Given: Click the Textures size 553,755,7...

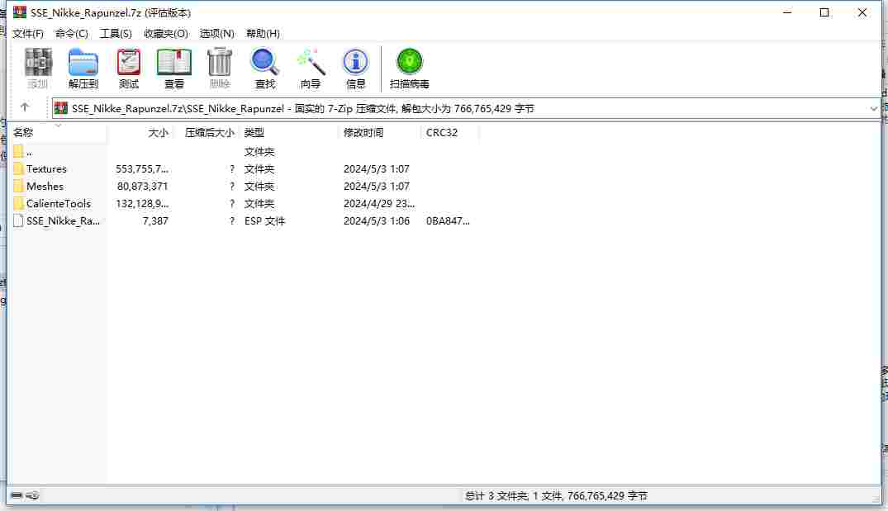Looking at the screenshot, I should [142, 168].
